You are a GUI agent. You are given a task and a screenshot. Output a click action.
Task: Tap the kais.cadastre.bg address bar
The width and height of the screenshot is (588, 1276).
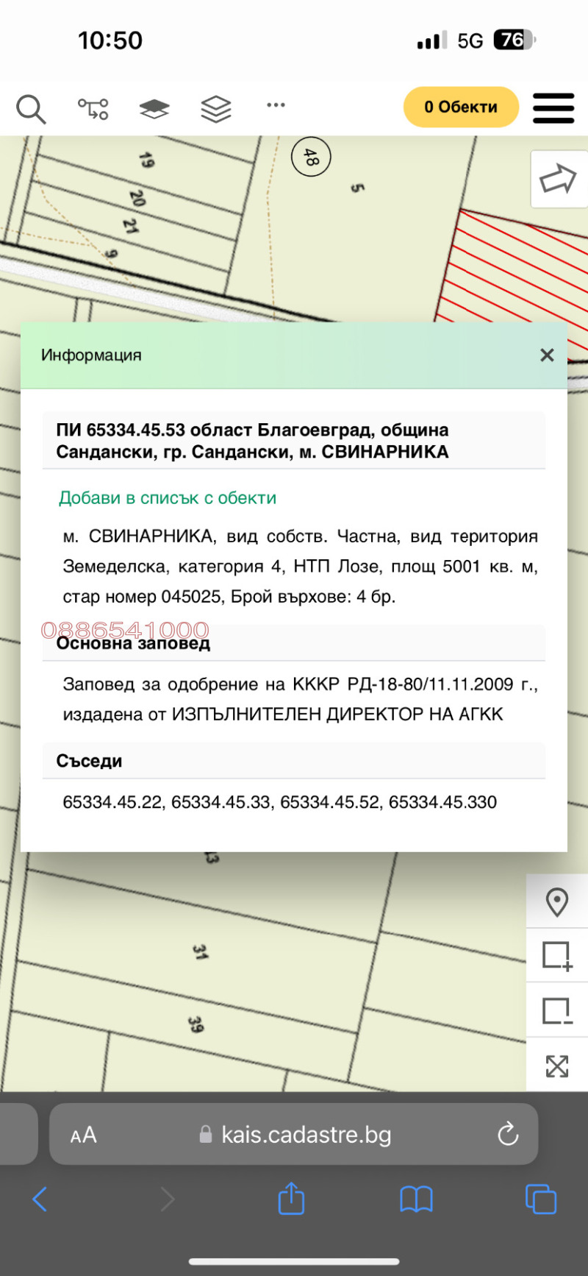coord(306,1135)
